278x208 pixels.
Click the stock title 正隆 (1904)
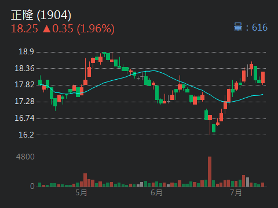[41, 15]
